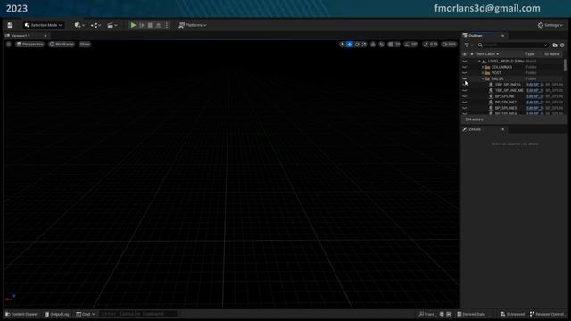Screen dimensions: 571x321
Task: Open the Platforms dropdown
Action: tap(193, 25)
